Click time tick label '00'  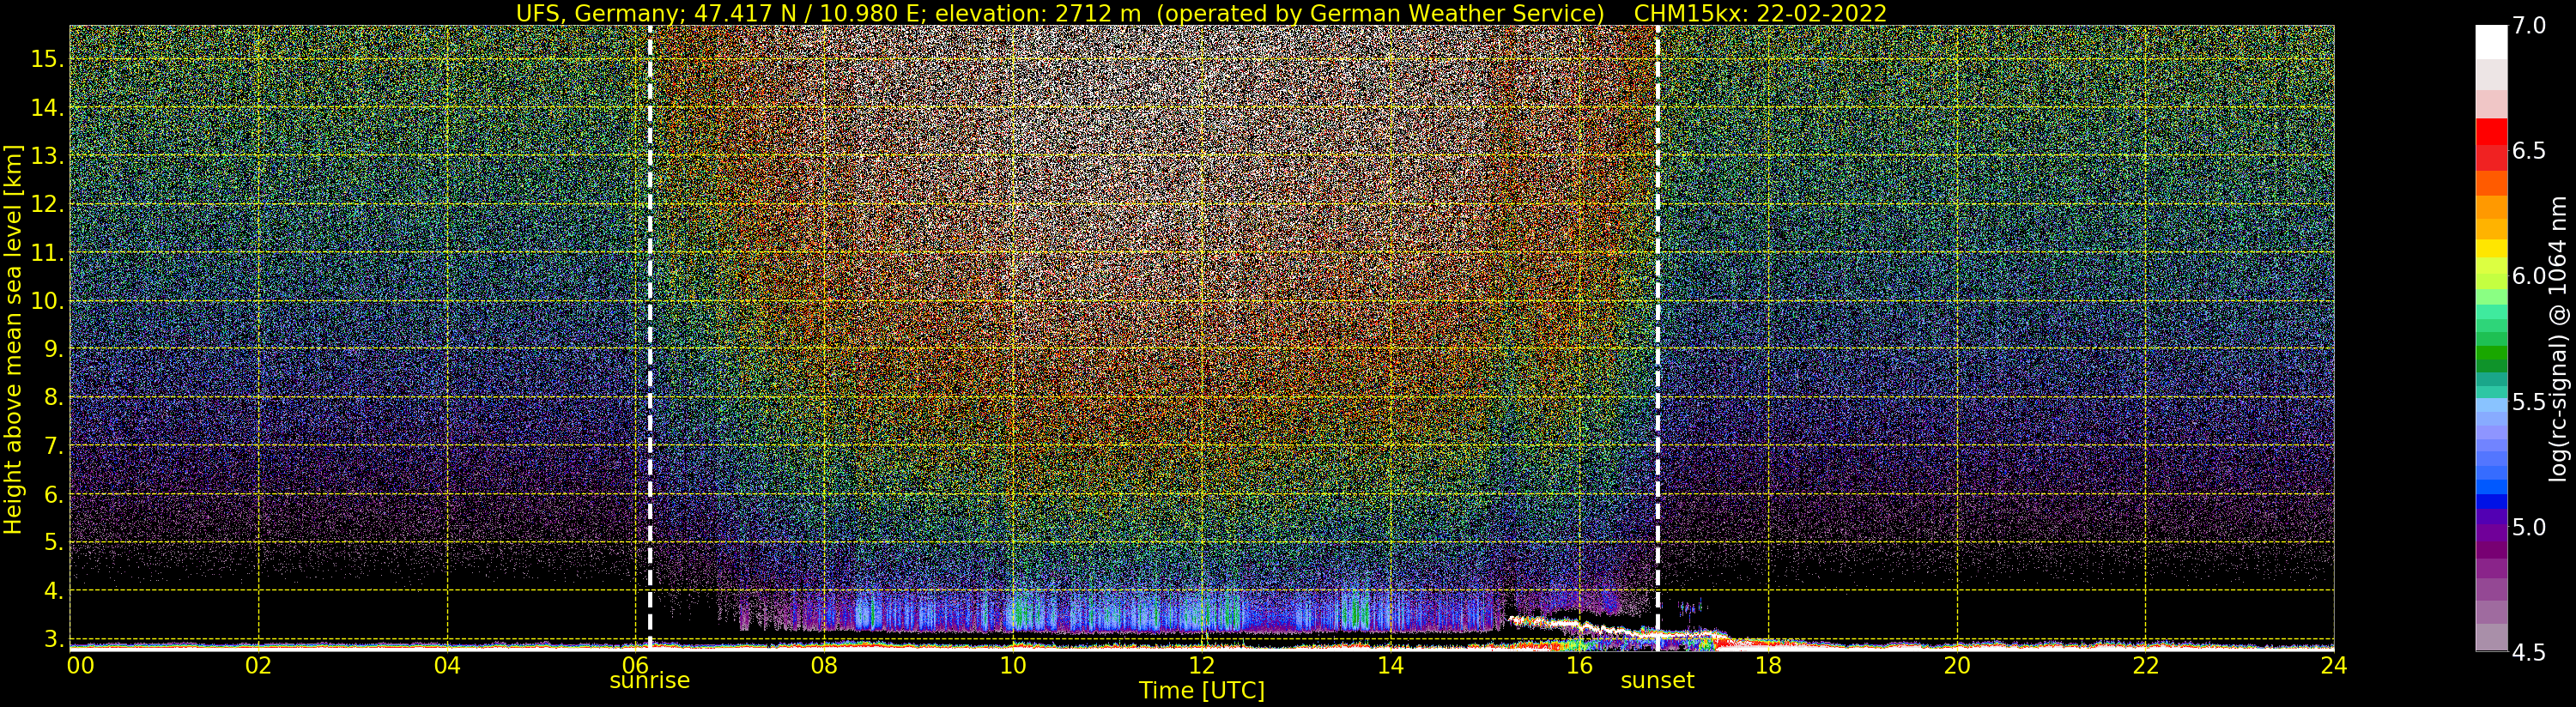(79, 665)
